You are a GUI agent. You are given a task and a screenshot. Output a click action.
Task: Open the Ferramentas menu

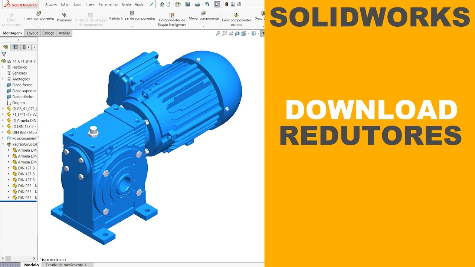tap(108, 4)
